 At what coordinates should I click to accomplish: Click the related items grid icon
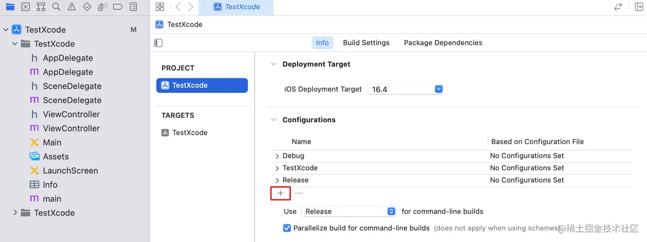[x=160, y=7]
